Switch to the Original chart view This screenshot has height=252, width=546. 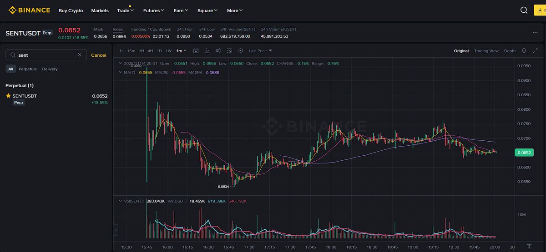(x=461, y=51)
